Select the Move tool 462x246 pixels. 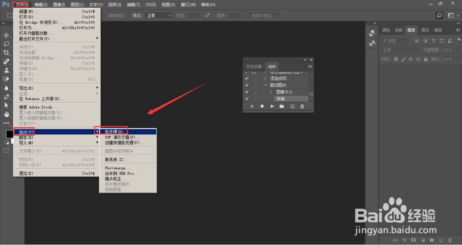(x=6, y=36)
